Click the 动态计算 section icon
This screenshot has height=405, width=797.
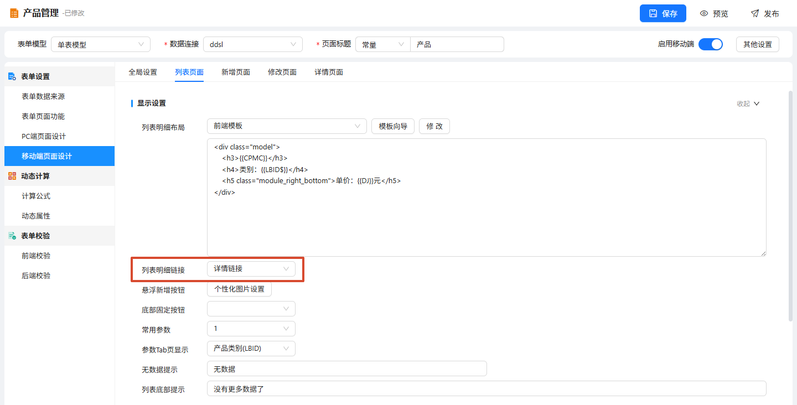click(12, 176)
